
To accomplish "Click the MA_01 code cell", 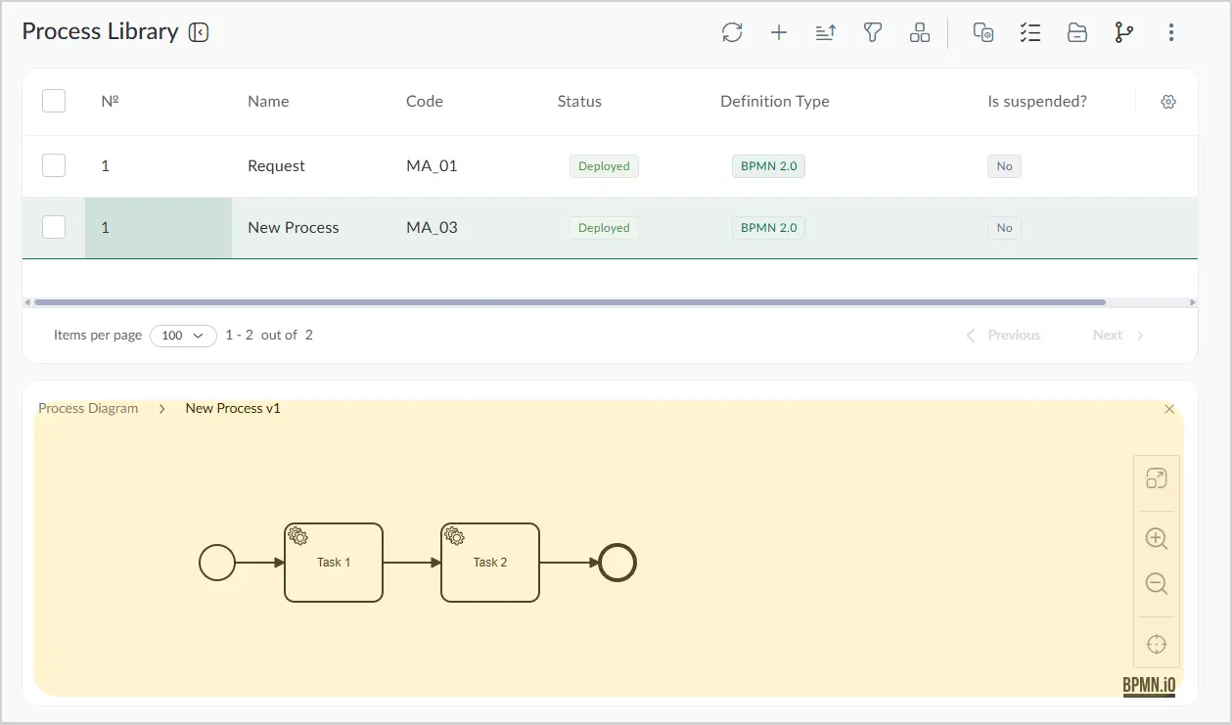I will coord(432,166).
